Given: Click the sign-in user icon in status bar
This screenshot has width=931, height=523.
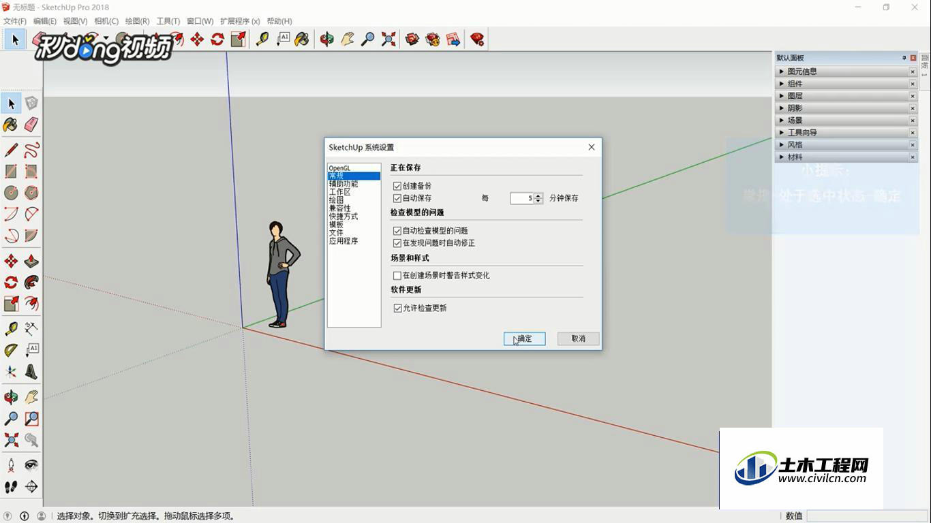Looking at the screenshot, I should coord(41,516).
